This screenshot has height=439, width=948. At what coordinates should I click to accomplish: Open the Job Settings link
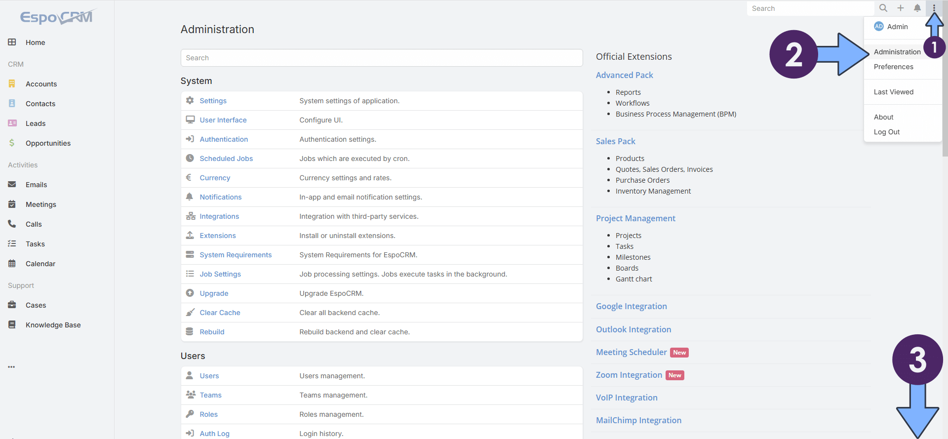tap(220, 274)
